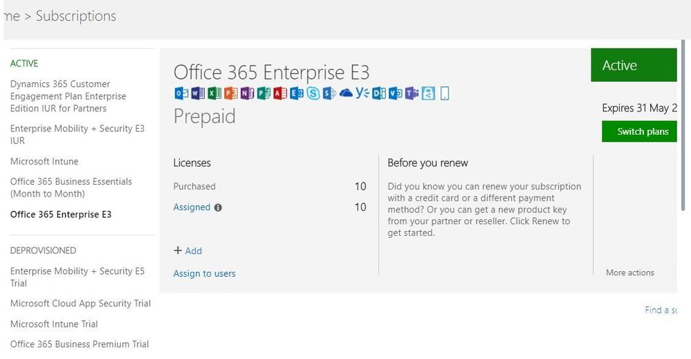Screen dimensions: 691x359
Task: Select Microsoft Cloud App Security Trial
Action: point(80,304)
